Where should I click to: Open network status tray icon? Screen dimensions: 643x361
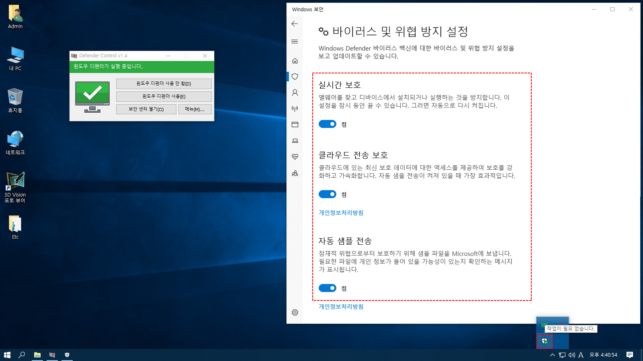[562, 355]
